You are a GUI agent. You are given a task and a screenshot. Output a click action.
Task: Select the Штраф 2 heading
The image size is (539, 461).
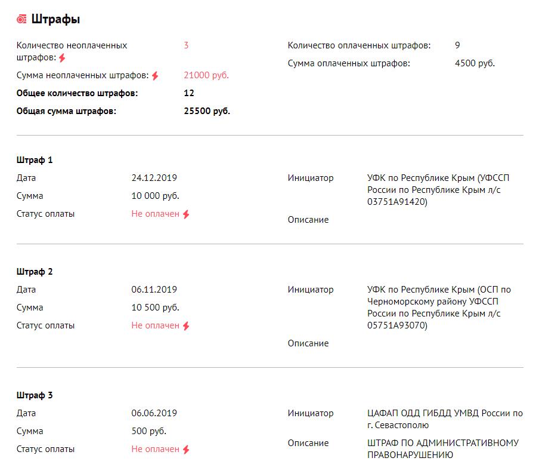(x=35, y=272)
